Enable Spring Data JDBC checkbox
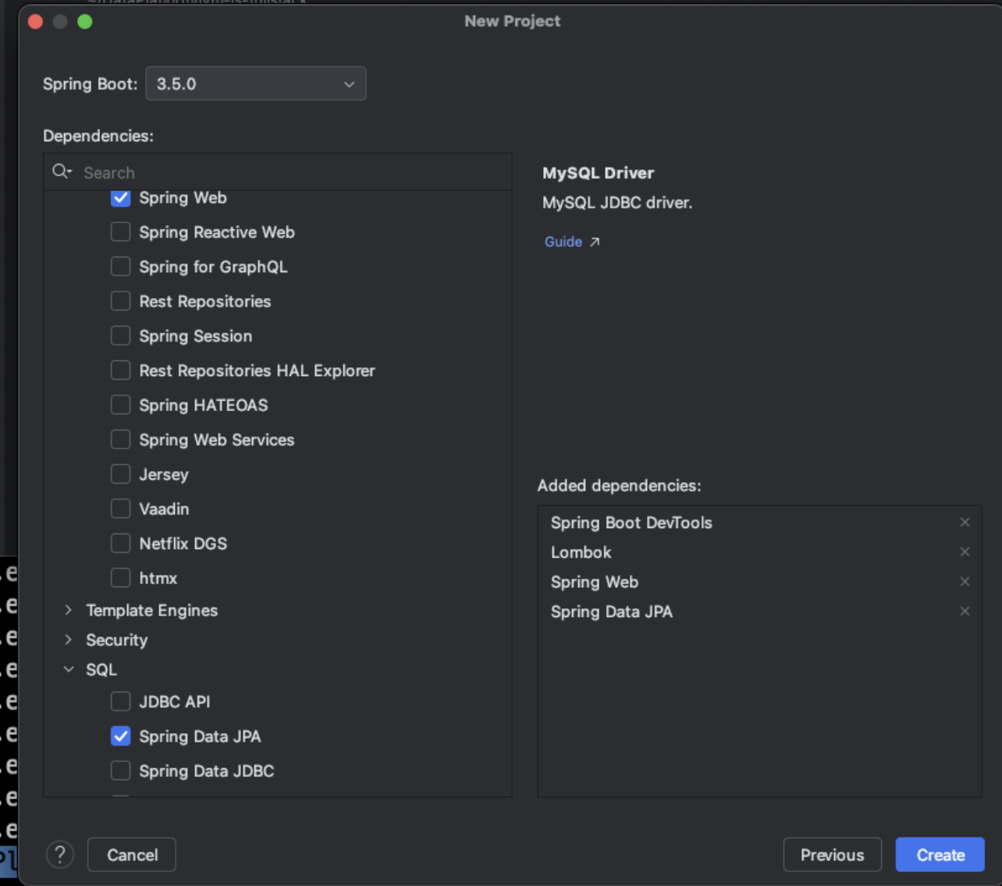The width and height of the screenshot is (1002, 886). (x=121, y=771)
